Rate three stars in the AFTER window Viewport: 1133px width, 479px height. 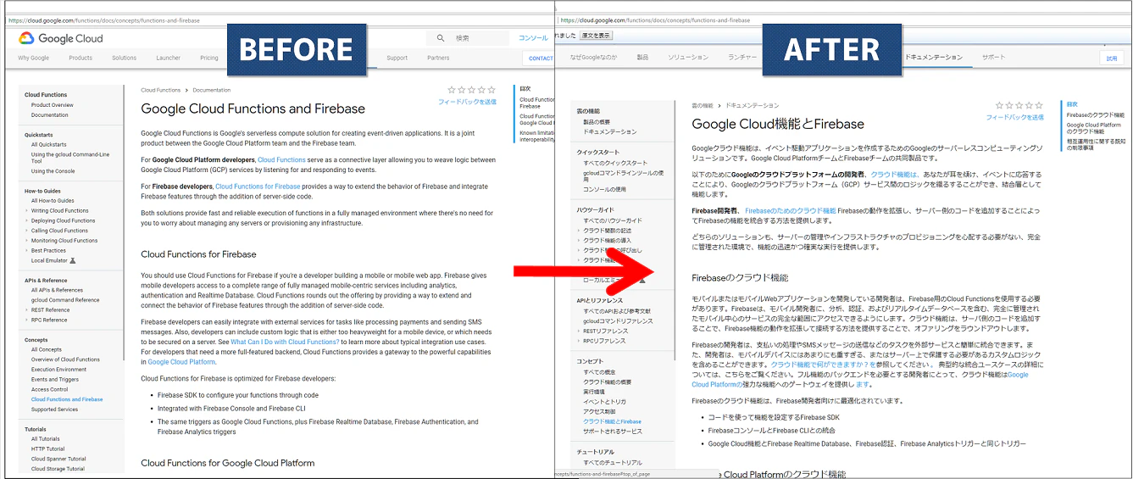(1019, 106)
